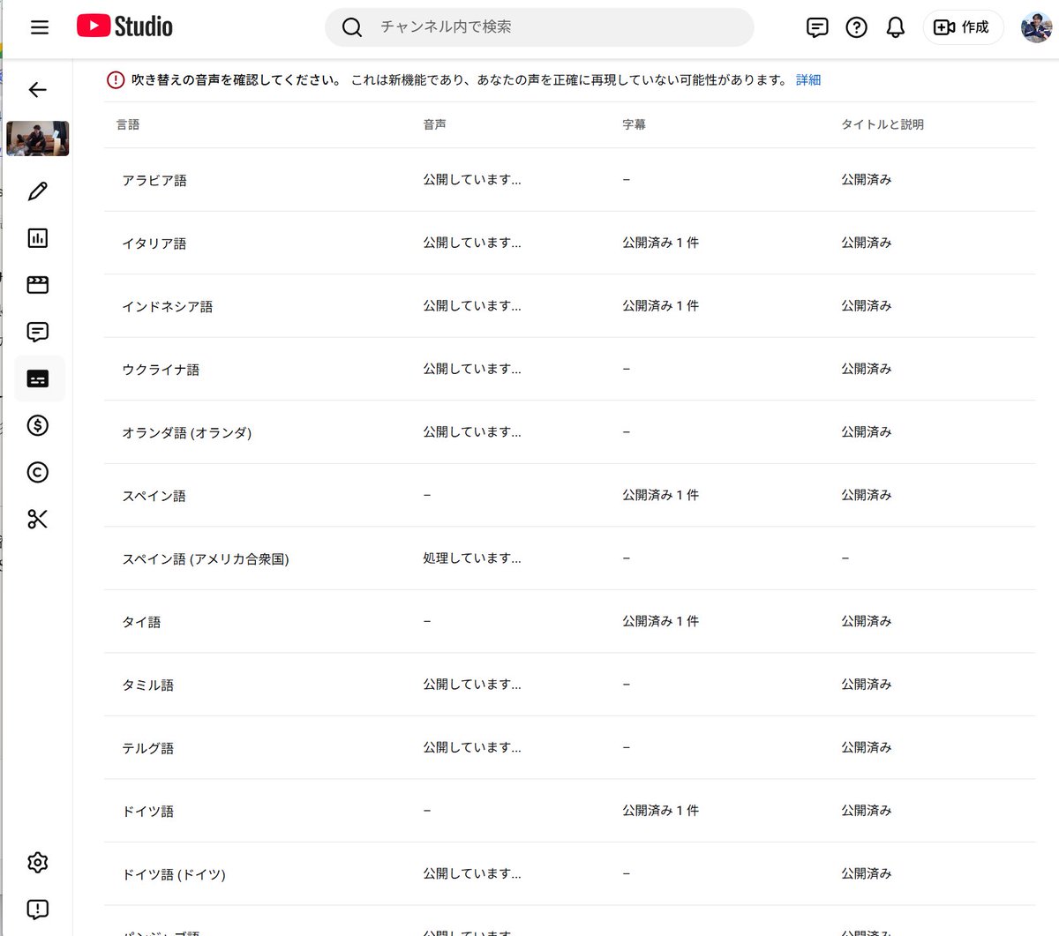Open Settings via the gear icon
The height and width of the screenshot is (936, 1059).
pos(37,862)
